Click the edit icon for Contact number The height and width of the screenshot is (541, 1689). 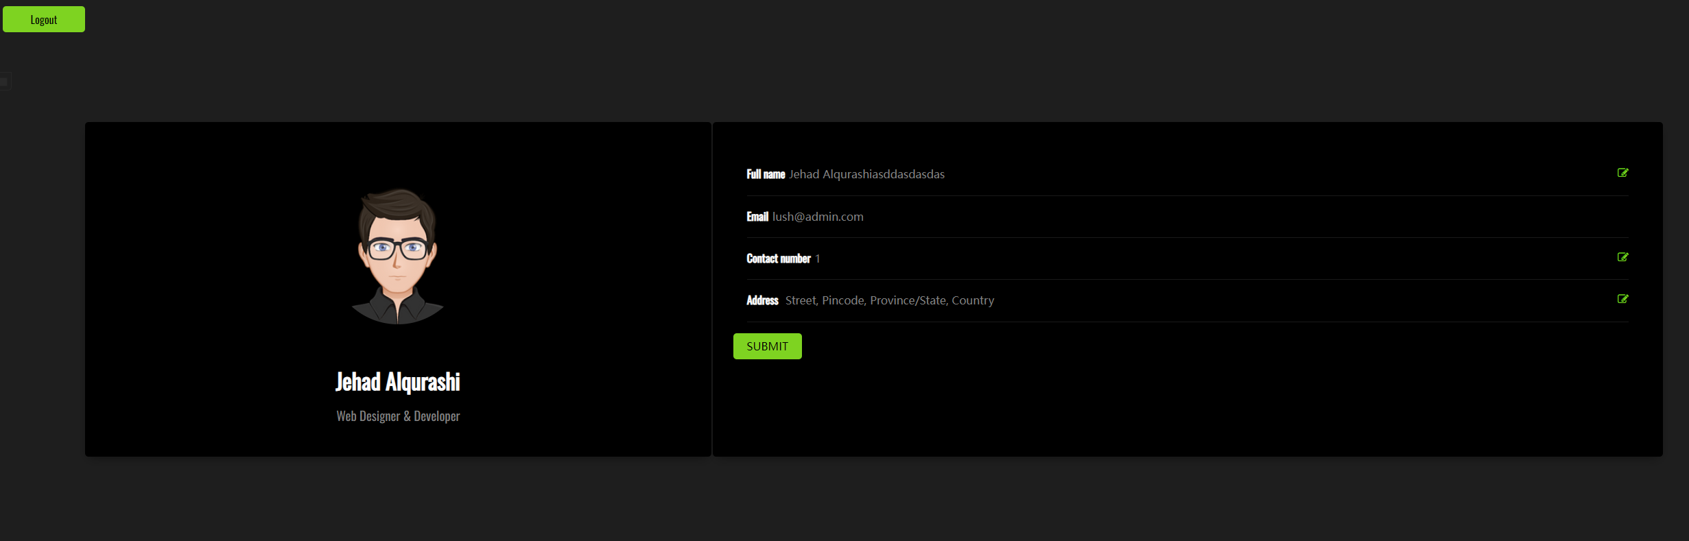pyautogui.click(x=1622, y=257)
